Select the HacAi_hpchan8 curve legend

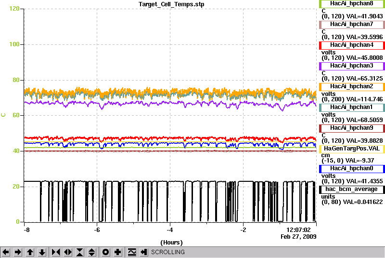(352, 4)
